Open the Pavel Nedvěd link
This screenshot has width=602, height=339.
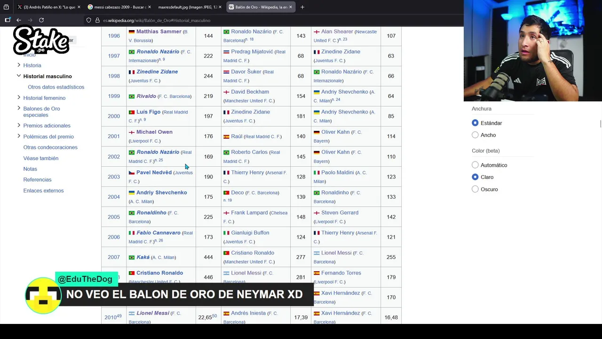pos(154,172)
